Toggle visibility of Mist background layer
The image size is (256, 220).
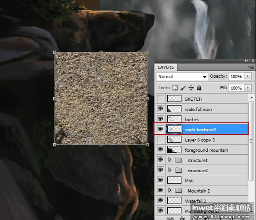pyautogui.click(x=160, y=211)
